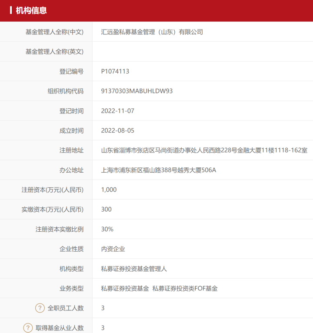This screenshot has width=313, height=333.
Task: Click the label 登记时间
Action: click(x=72, y=111)
